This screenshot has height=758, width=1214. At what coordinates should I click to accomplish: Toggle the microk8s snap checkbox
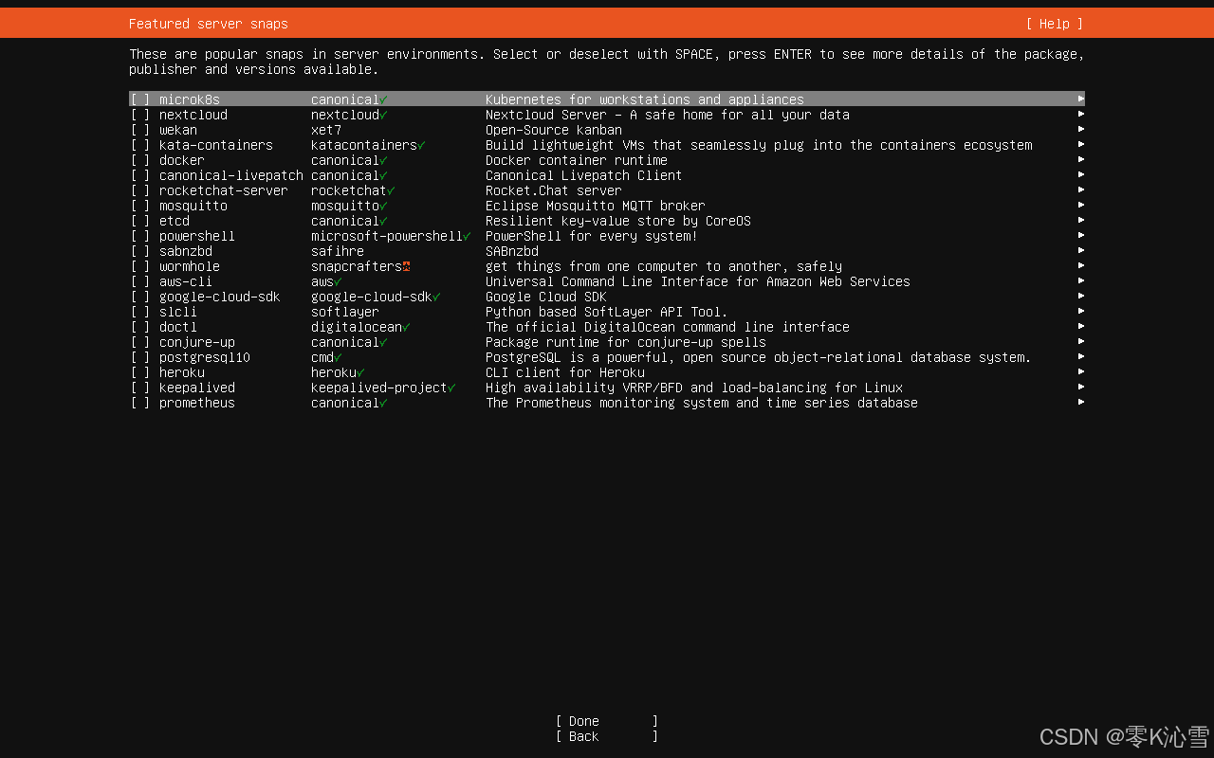140,99
